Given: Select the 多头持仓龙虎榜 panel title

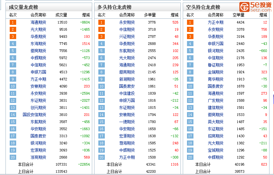Looking at the screenshot, I should (115, 7).
